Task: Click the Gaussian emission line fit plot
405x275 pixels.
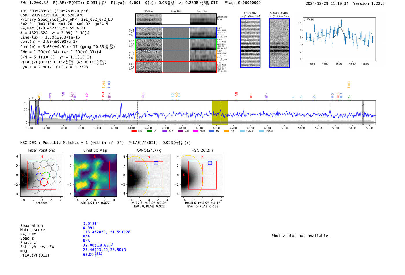Action: pos(339,39)
